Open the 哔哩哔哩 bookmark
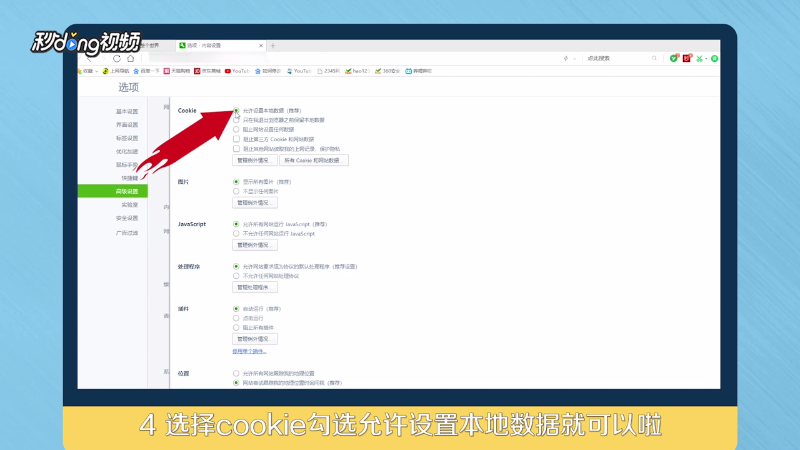The image size is (800, 450). tap(419, 71)
